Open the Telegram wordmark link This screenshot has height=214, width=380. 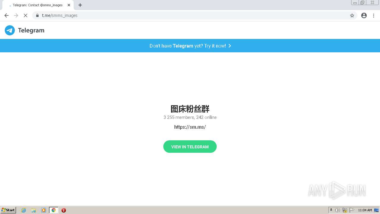31,30
